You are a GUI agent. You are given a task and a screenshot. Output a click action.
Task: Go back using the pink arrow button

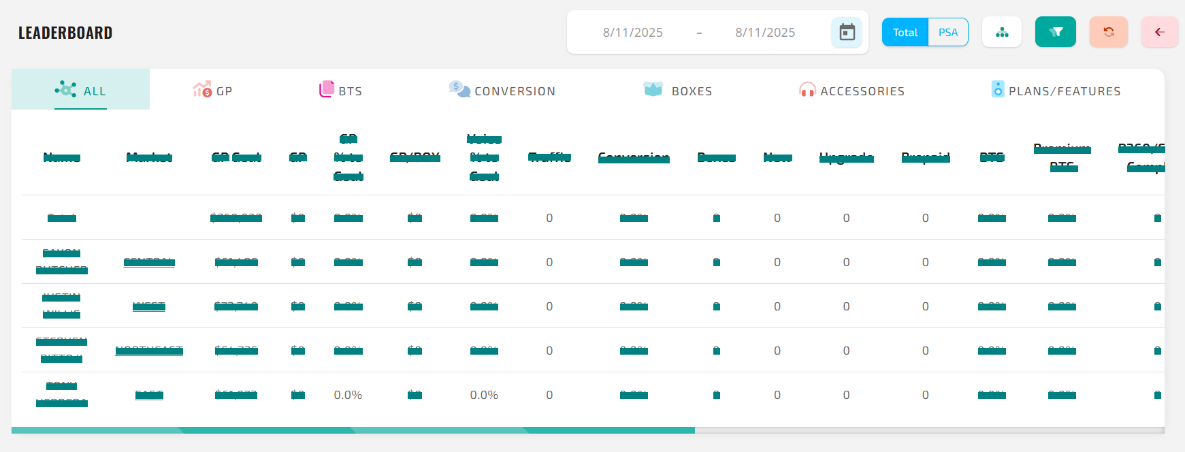pos(1159,32)
